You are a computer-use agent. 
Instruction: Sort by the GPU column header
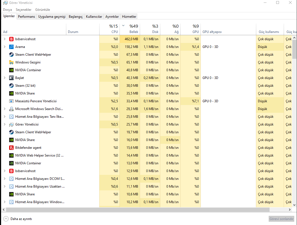pyautogui.click(x=191, y=29)
